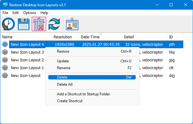Screen dimensions: 193x124
Task: Open the Options menu
Action: pyautogui.click(x=30, y=13)
